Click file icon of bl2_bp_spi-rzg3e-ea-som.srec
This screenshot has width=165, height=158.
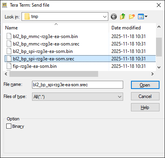(x=9, y=58)
